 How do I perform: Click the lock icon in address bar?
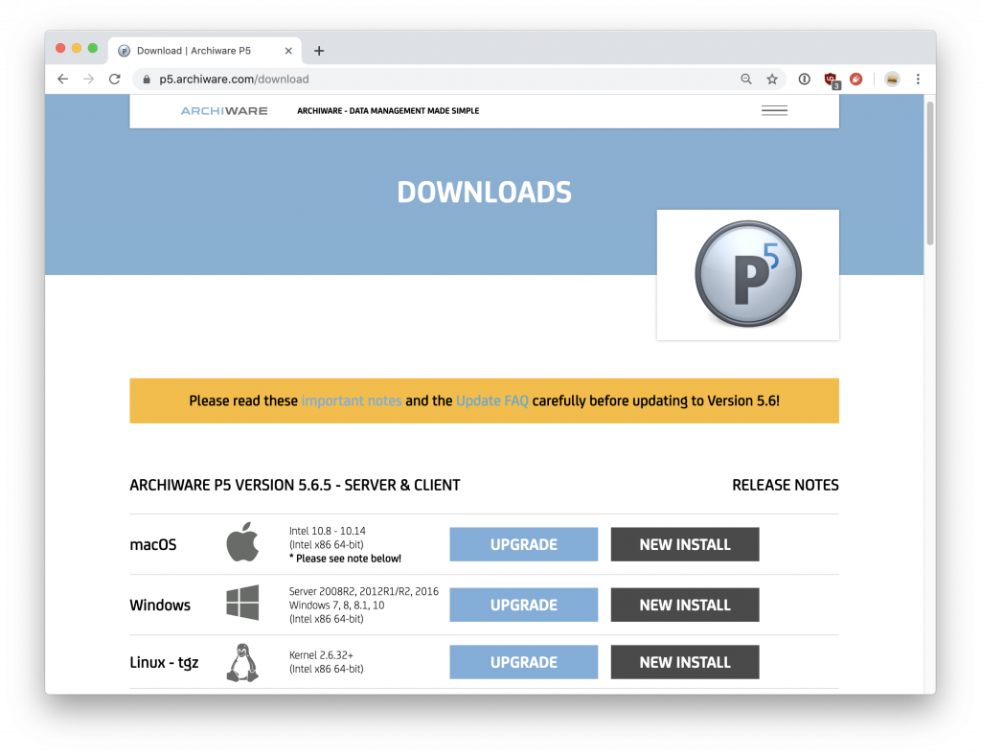pyautogui.click(x=147, y=80)
